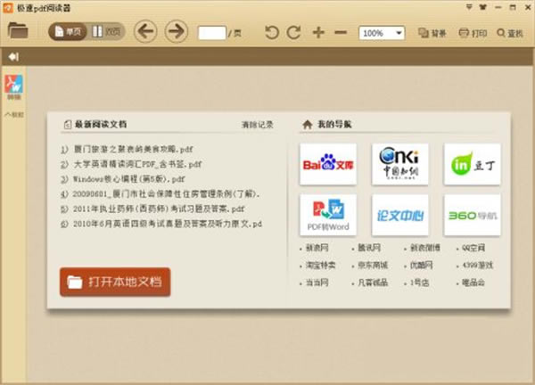Switch to double page (双页) view
Viewport: 535px width, 385px height.
[x=107, y=32]
